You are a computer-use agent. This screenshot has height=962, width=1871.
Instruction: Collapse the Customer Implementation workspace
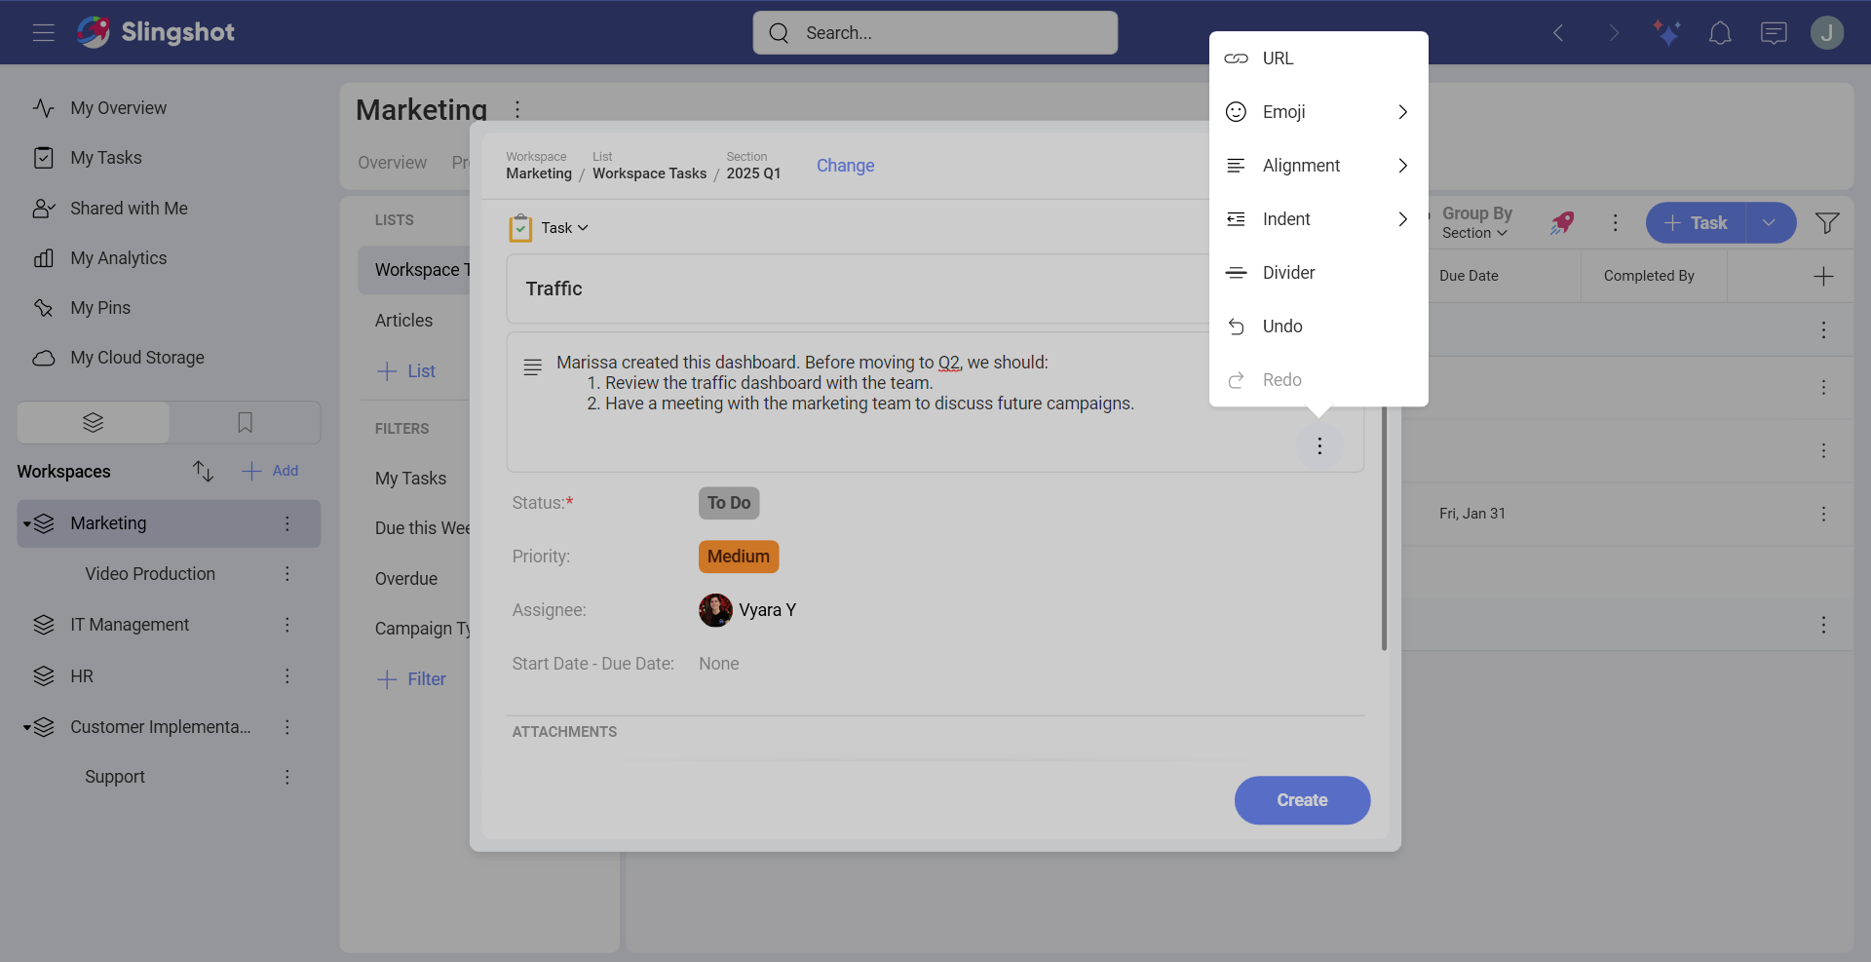[26, 728]
